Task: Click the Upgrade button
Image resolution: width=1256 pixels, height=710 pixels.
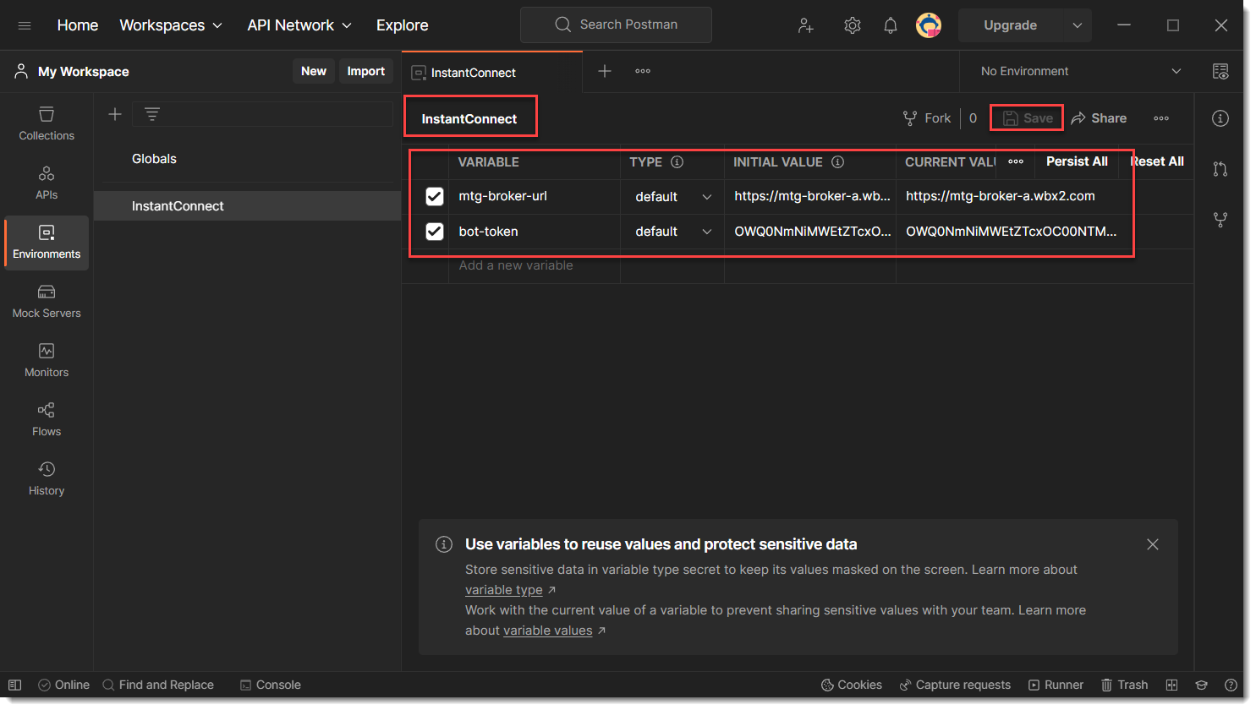Action: pyautogui.click(x=1011, y=25)
